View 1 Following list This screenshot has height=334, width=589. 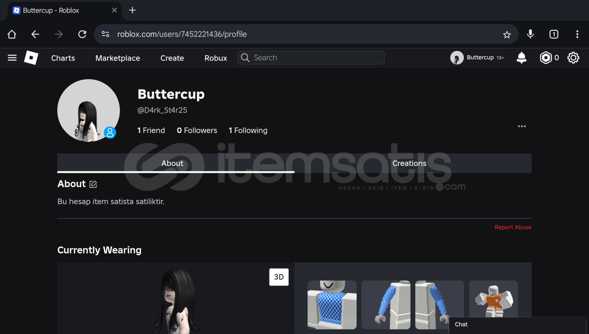(x=248, y=131)
